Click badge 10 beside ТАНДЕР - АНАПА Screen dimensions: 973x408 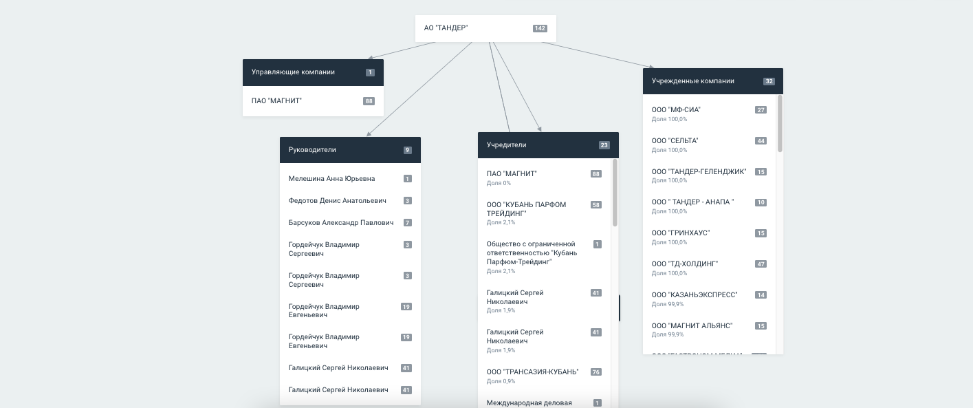(761, 202)
